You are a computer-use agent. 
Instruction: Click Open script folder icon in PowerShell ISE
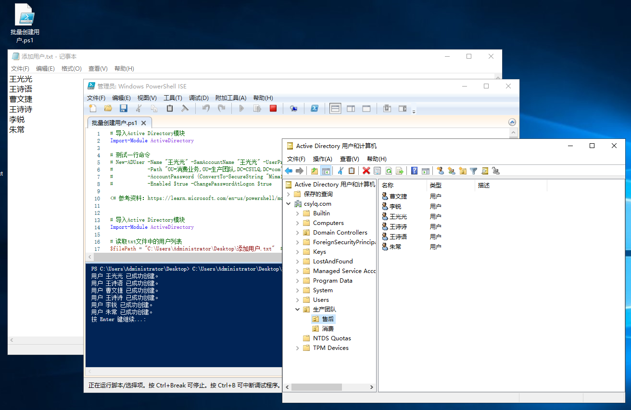108,109
